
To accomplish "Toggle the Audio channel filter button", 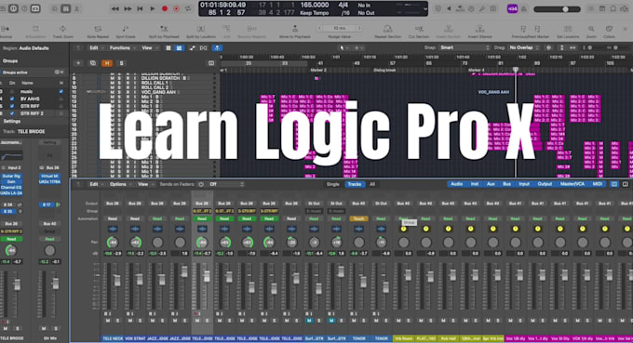I will [456, 184].
